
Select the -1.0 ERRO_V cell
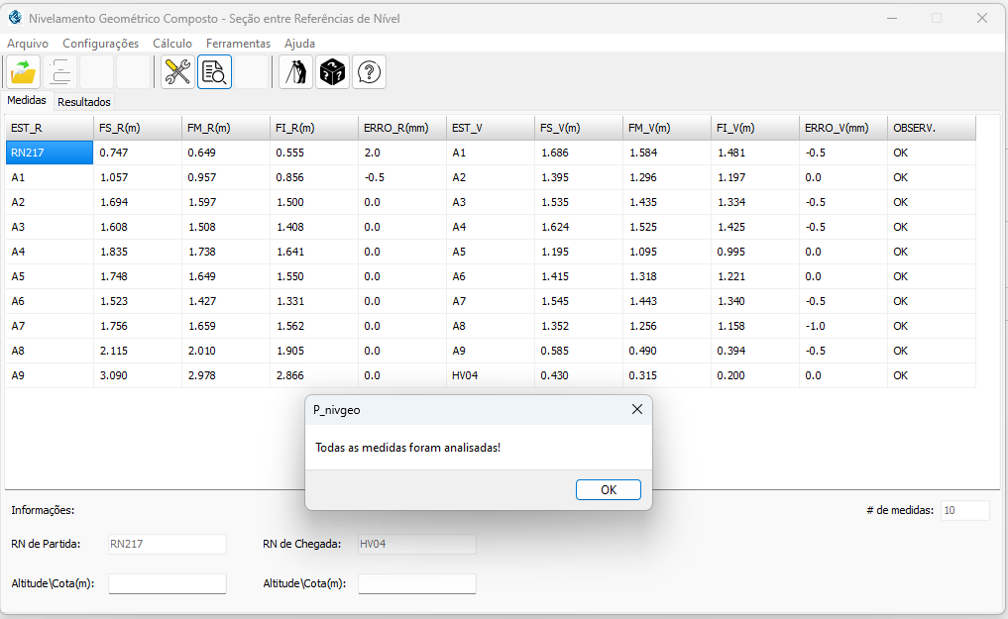[x=842, y=326]
